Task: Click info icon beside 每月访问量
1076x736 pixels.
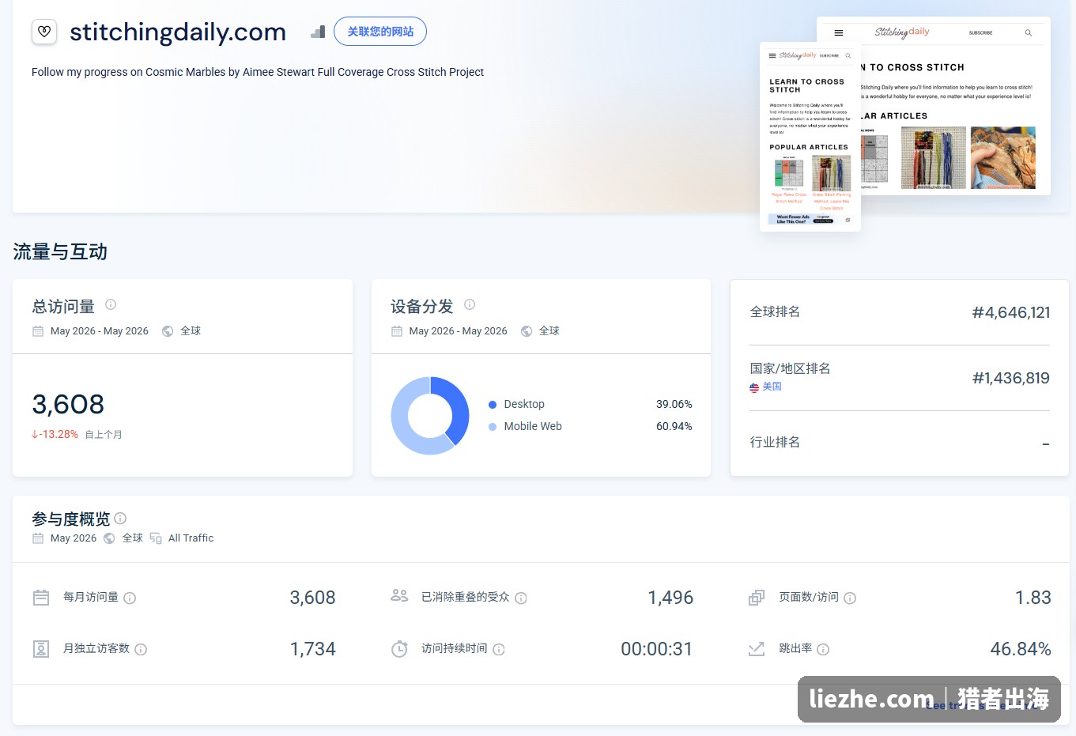Action: coord(130,598)
